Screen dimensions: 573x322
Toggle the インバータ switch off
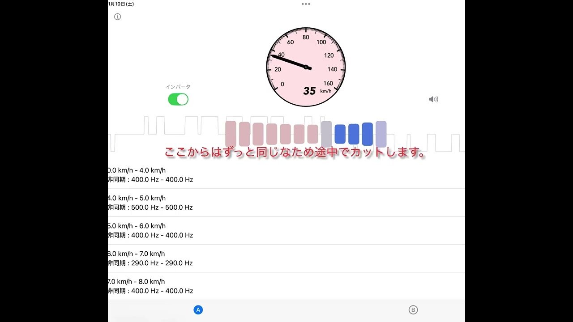(x=178, y=99)
